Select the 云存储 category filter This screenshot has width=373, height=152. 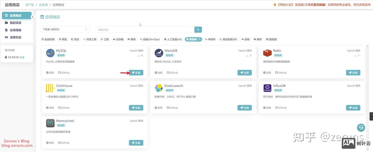[x=118, y=39]
